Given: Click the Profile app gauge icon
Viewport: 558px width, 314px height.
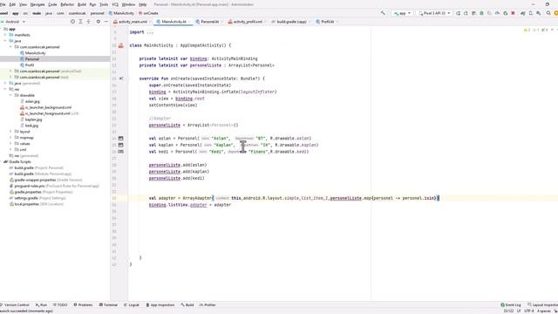Looking at the screenshot, I should [497, 13].
